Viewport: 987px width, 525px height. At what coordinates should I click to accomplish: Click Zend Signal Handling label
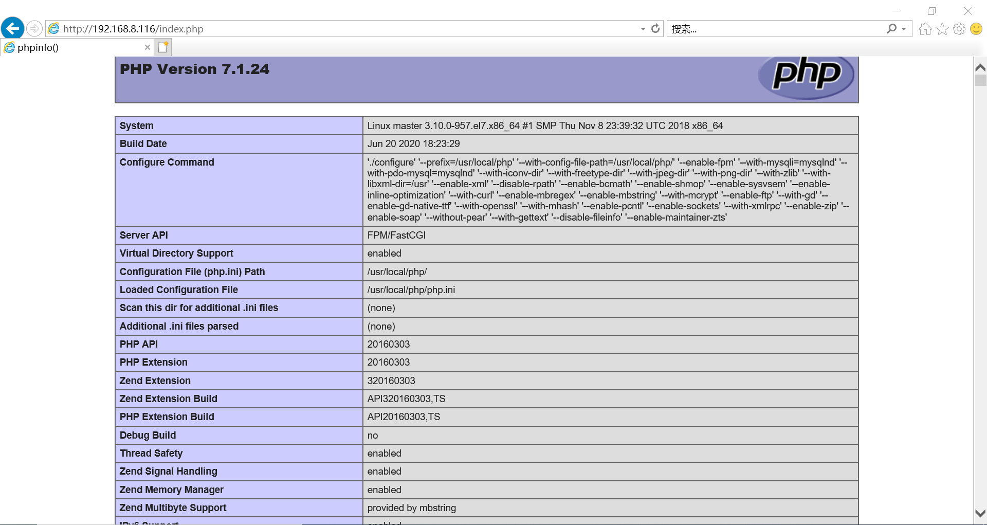(168, 471)
